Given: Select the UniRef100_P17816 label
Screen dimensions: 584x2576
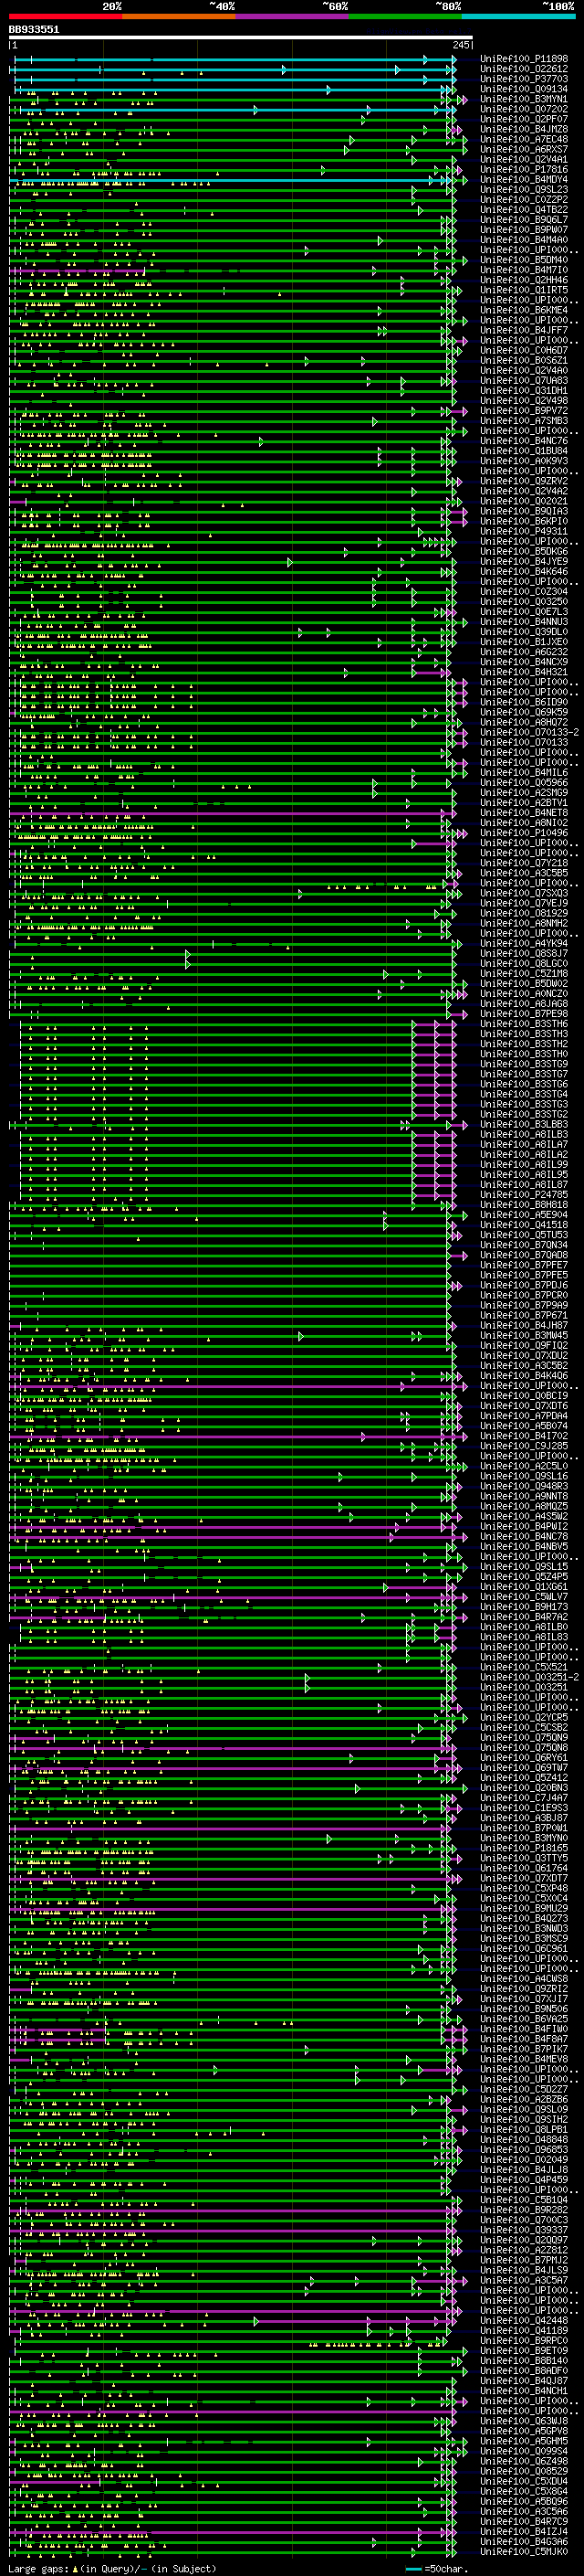Looking at the screenshot, I should pyautogui.click(x=524, y=170).
